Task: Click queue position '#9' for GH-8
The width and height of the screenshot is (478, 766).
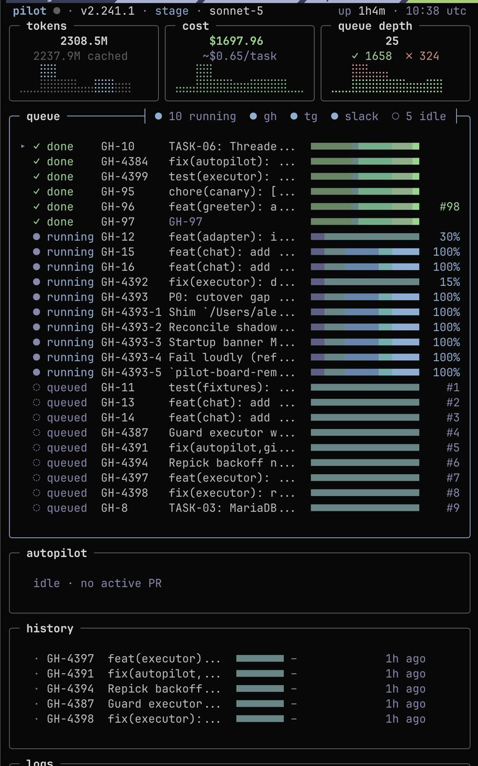Action: pyautogui.click(x=453, y=508)
